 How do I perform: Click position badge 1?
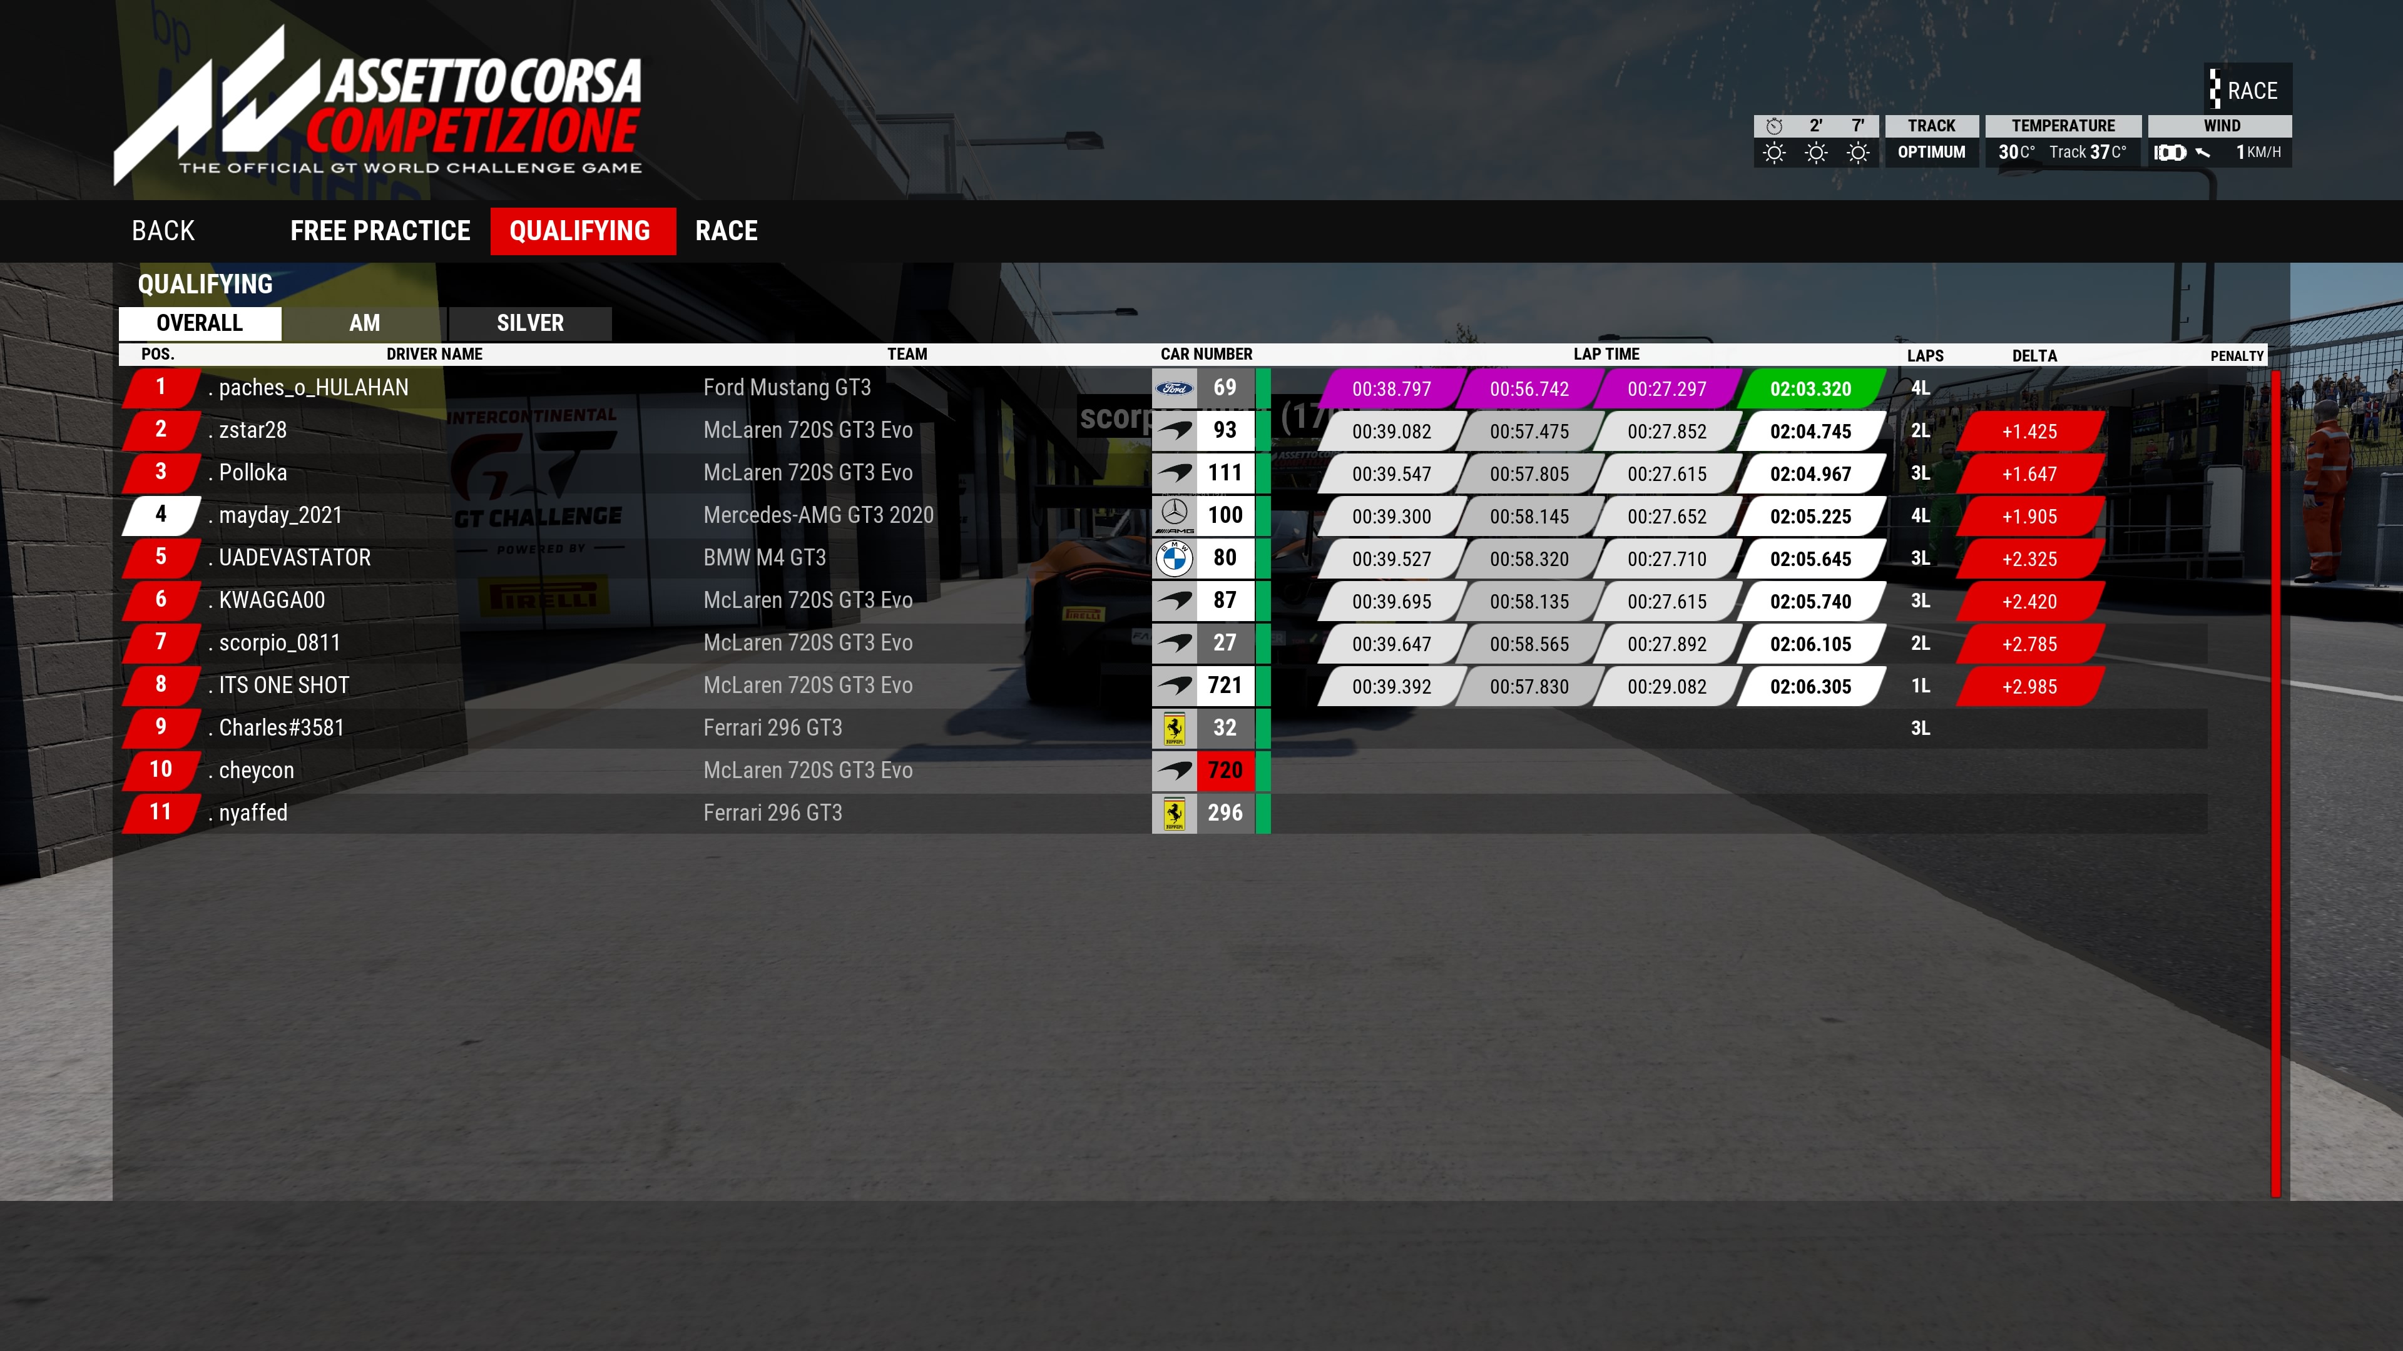pyautogui.click(x=160, y=388)
